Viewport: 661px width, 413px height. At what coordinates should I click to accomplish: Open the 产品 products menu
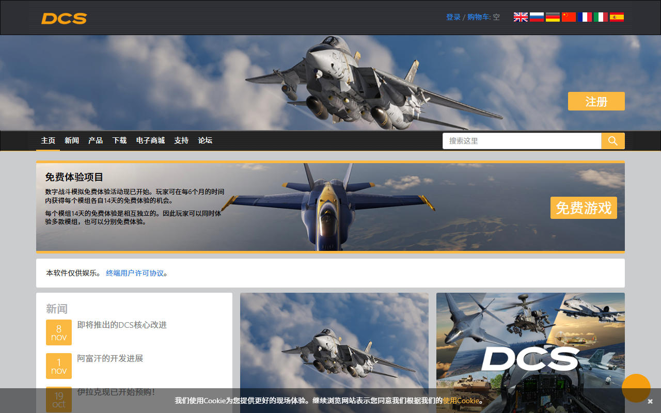[96, 140]
